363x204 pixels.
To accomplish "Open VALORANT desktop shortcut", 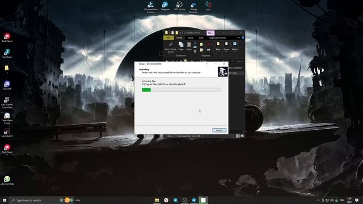I will (7, 133).
